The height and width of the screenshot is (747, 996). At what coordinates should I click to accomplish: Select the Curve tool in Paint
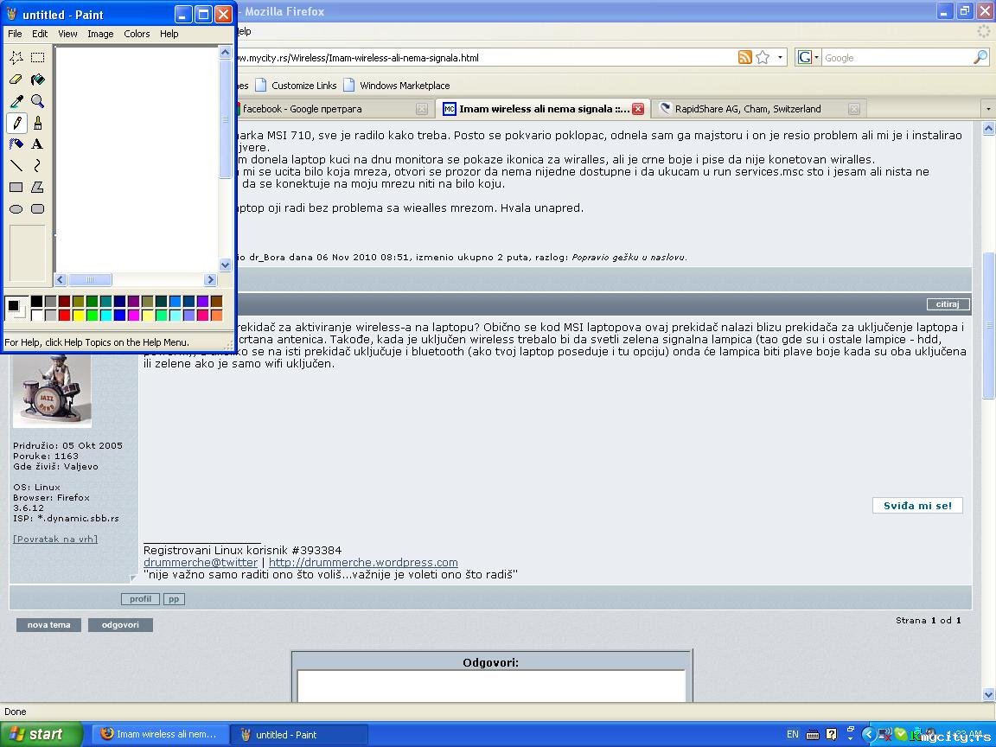38,166
